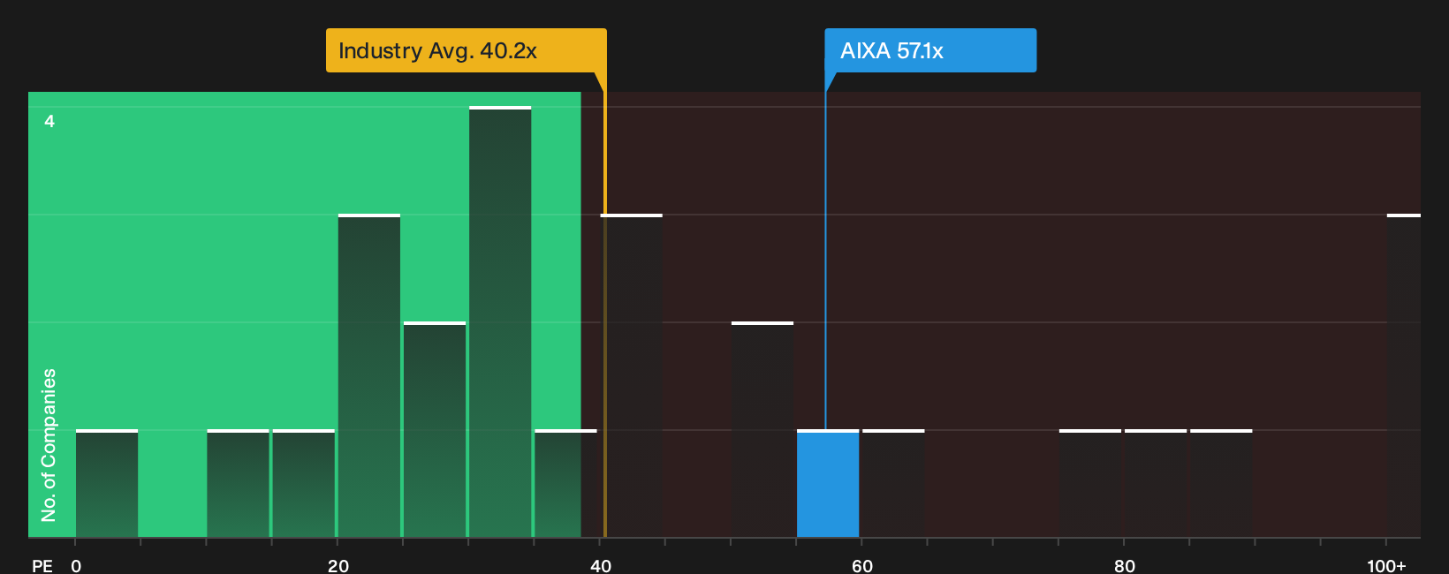This screenshot has width=1449, height=574.
Task: Click the bar at PE 10-15
Action: tap(238, 484)
